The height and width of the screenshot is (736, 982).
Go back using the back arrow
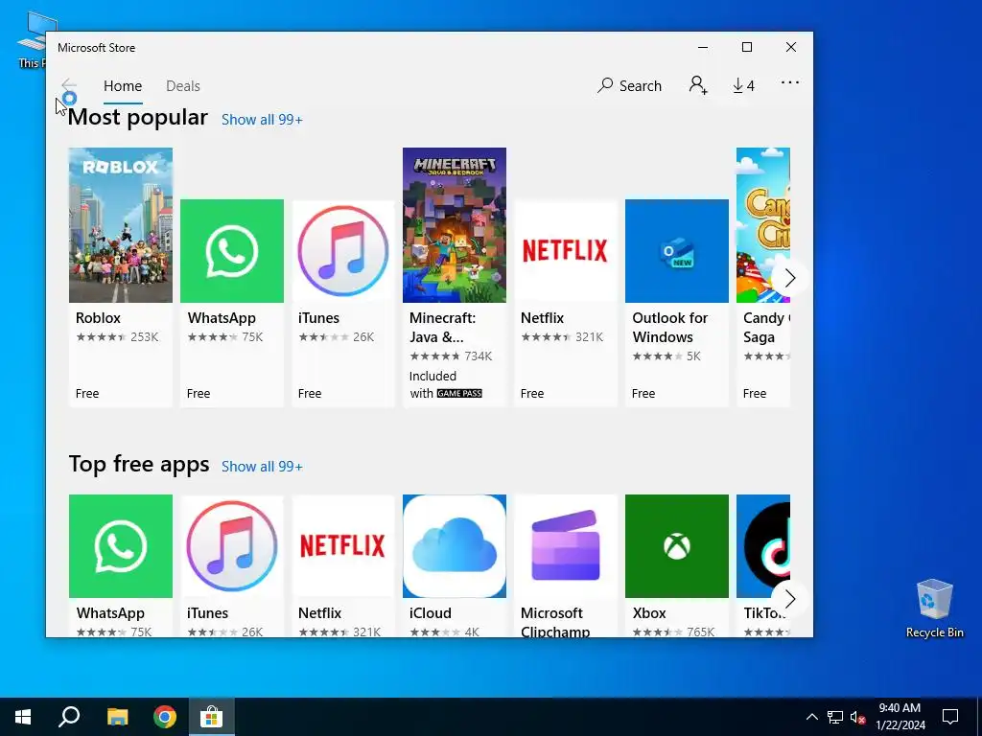coord(69,85)
